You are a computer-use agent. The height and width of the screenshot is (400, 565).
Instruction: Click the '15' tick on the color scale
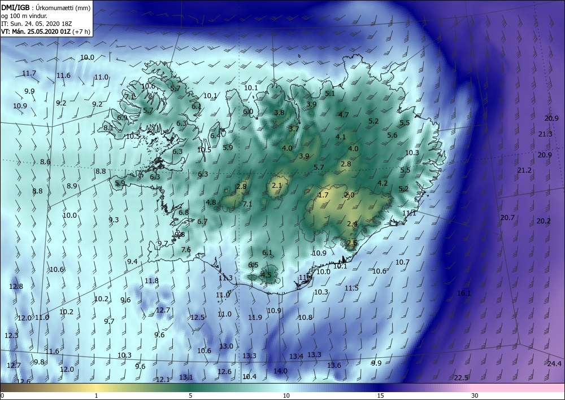tap(380, 395)
